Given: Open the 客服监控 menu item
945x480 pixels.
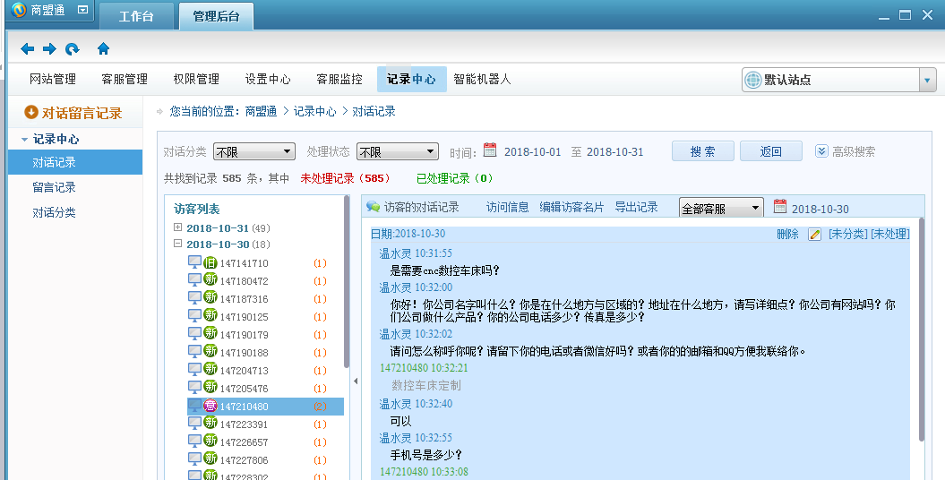Looking at the screenshot, I should [x=339, y=80].
